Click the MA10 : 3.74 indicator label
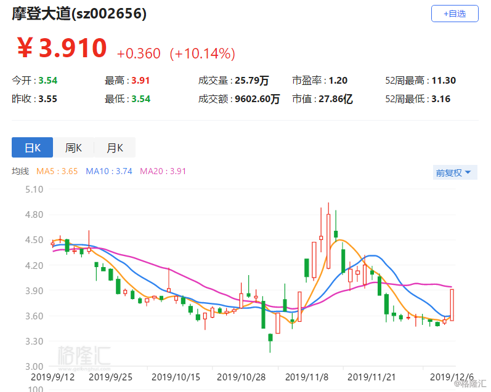This screenshot has height=392, width=491. coord(109,171)
